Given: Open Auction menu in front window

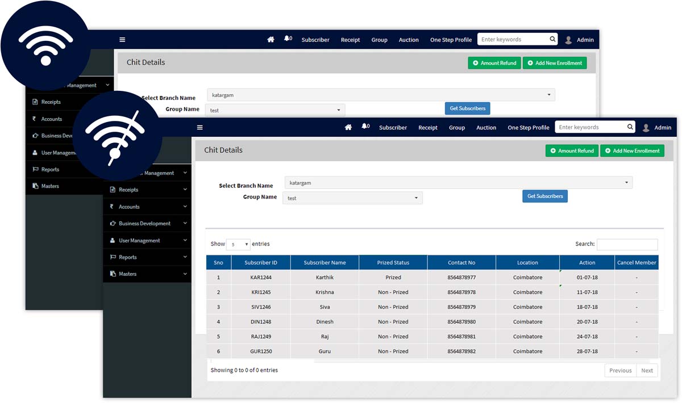Looking at the screenshot, I should (x=486, y=128).
